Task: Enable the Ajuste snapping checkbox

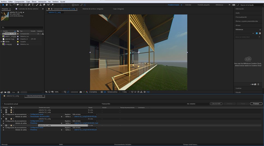Action: [x=73, y=5]
